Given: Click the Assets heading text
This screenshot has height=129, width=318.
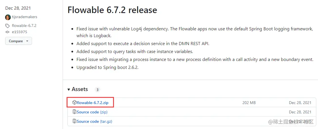Looking at the screenshot, I should [x=80, y=89].
